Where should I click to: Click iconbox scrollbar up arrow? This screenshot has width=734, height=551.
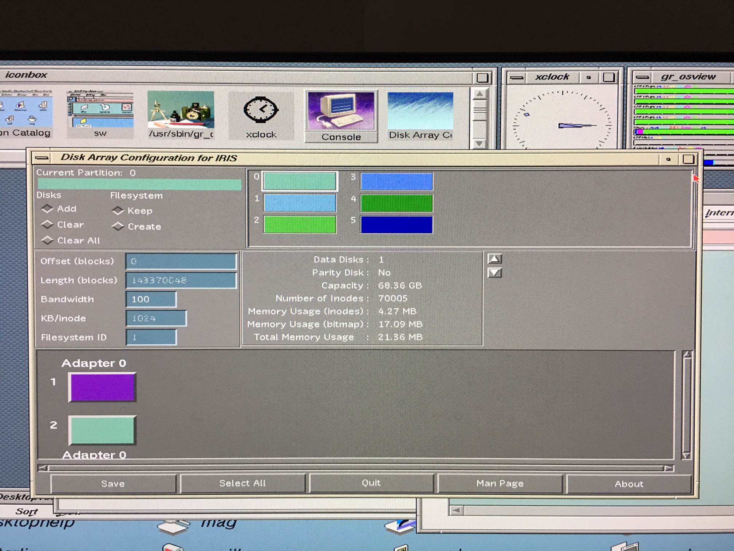click(x=480, y=94)
